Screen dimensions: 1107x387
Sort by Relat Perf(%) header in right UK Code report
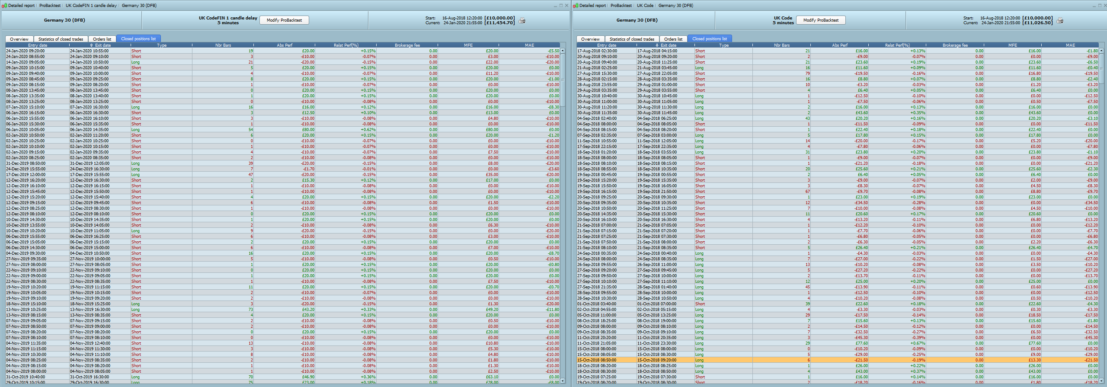[x=897, y=45]
